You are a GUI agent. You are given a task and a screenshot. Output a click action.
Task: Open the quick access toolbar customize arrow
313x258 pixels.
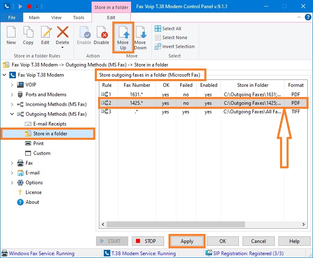(37, 7)
